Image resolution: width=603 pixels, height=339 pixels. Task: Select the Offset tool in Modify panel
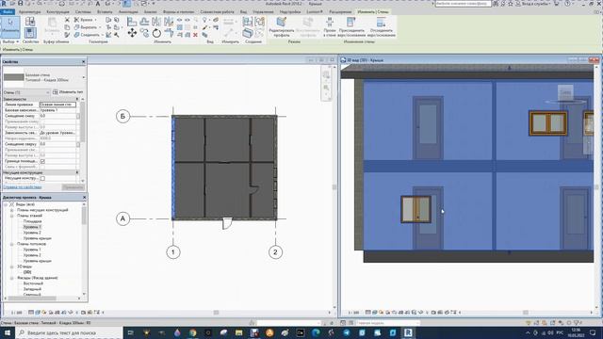[x=144, y=22]
